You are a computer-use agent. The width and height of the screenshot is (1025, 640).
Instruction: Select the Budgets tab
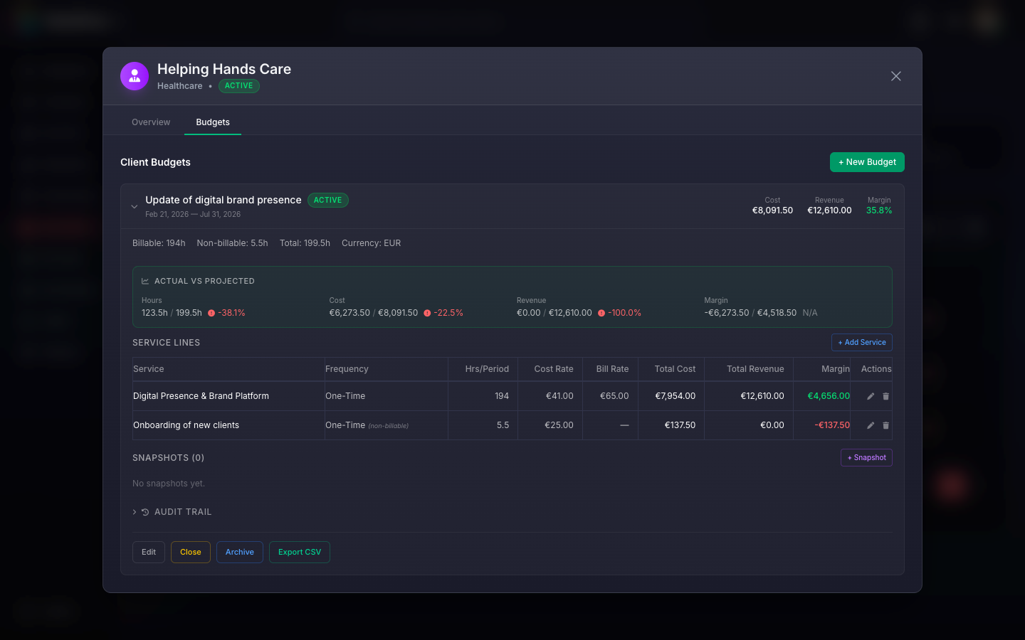point(212,122)
